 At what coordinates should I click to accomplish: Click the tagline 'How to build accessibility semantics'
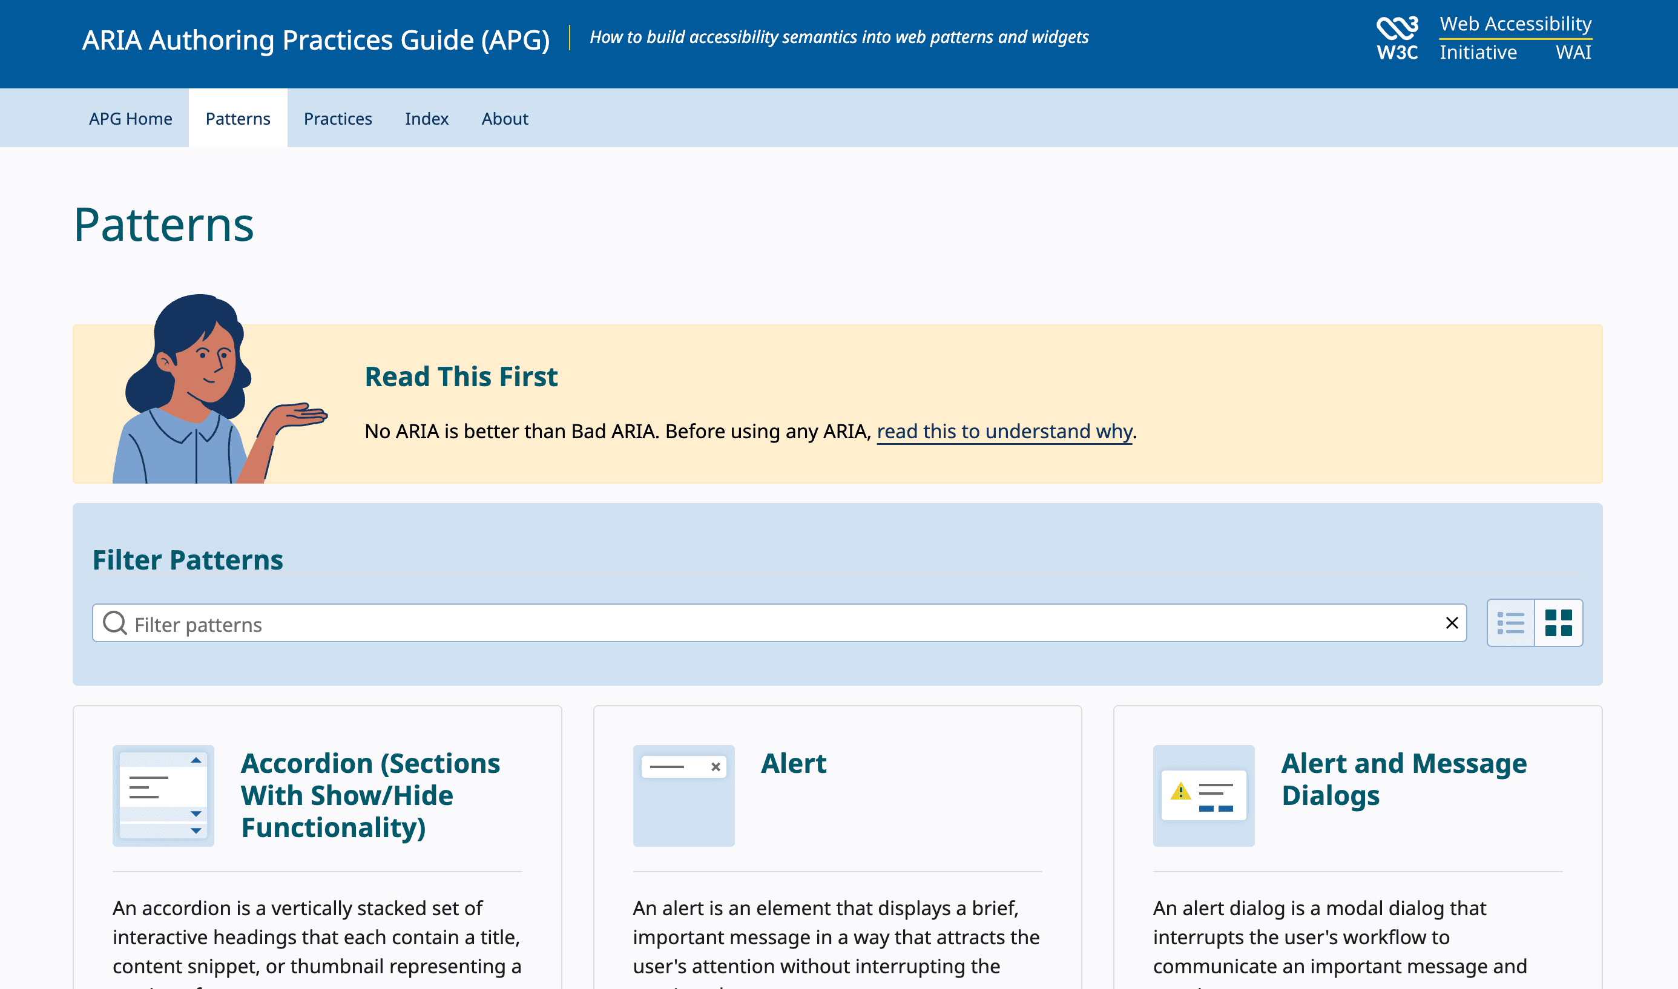pos(839,38)
